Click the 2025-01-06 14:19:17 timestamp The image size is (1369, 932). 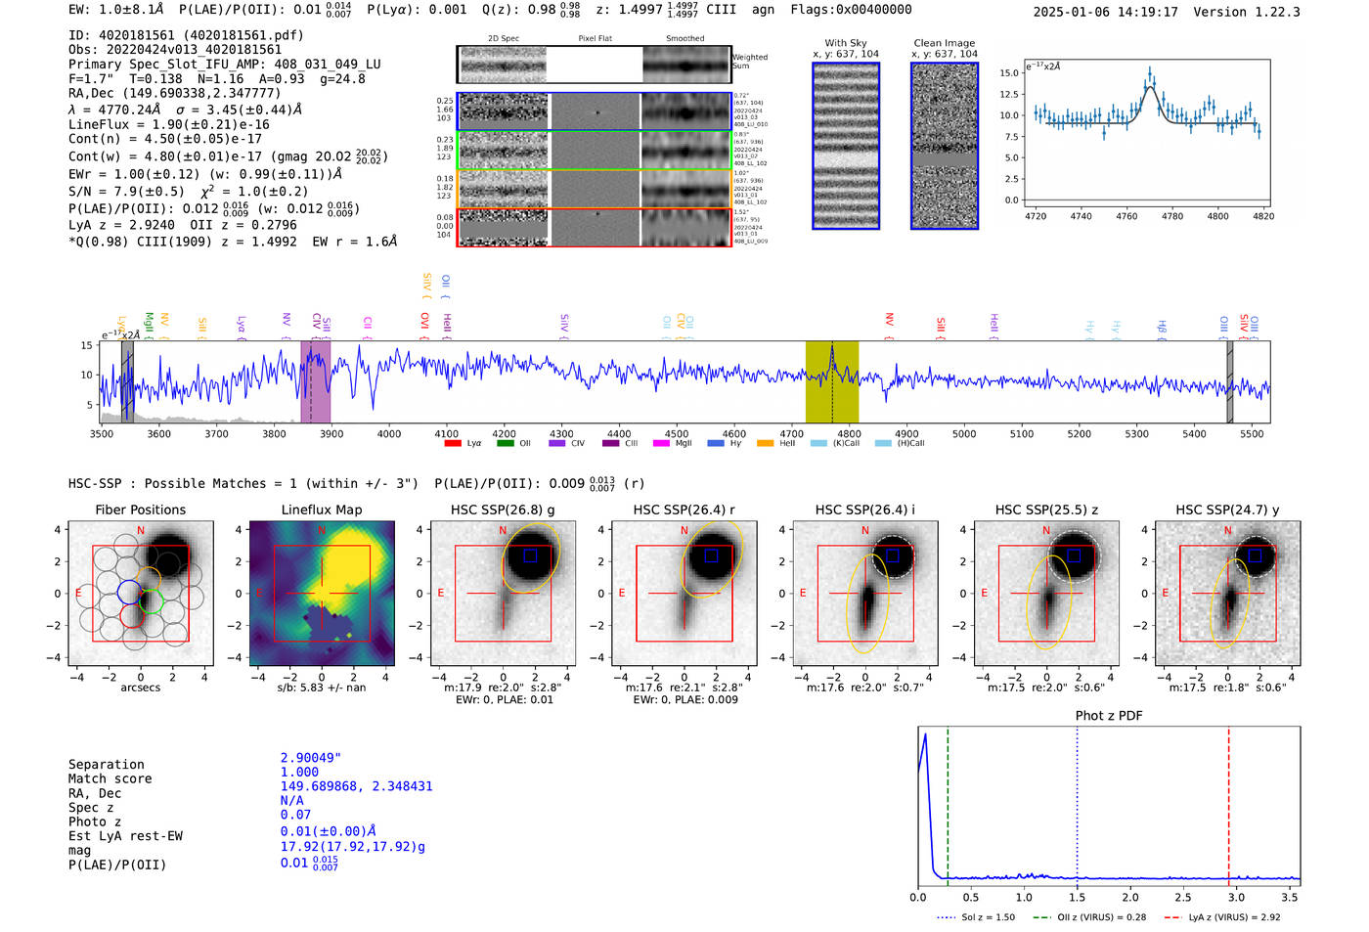[1106, 12]
